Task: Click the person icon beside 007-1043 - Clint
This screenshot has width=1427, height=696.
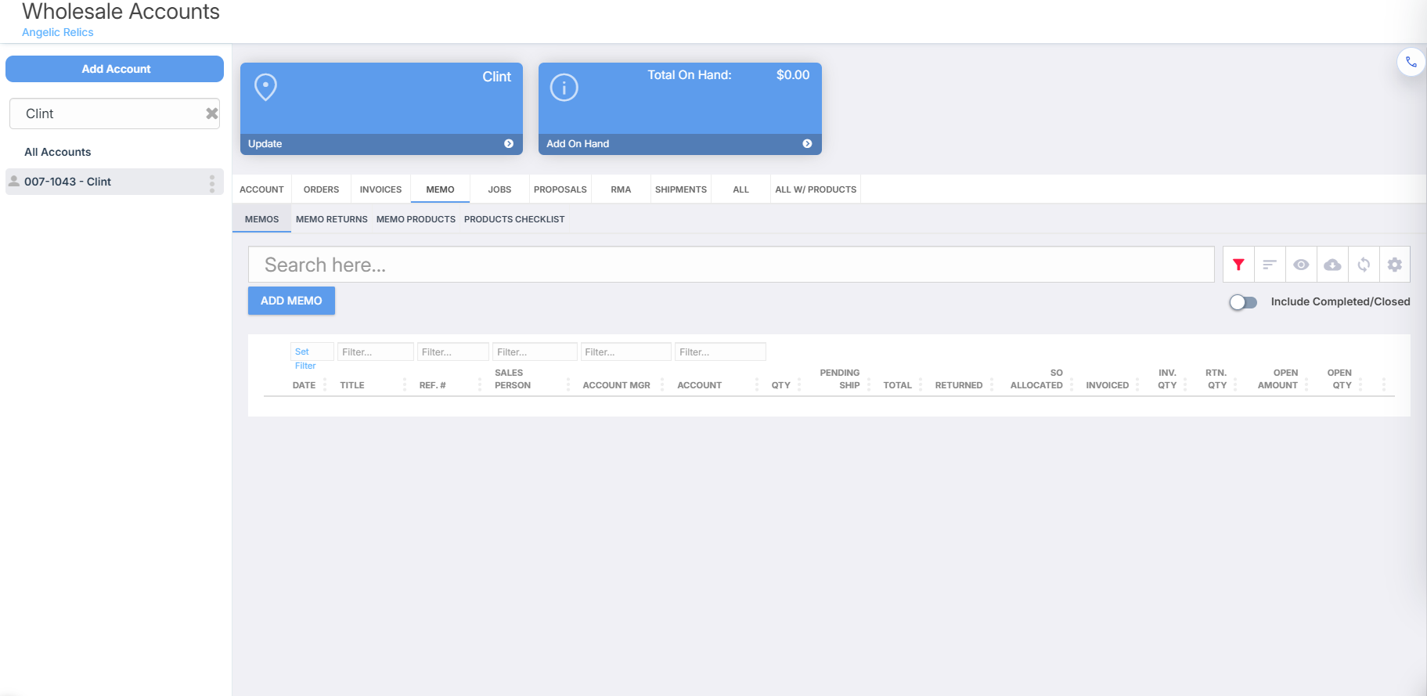Action: 13,181
